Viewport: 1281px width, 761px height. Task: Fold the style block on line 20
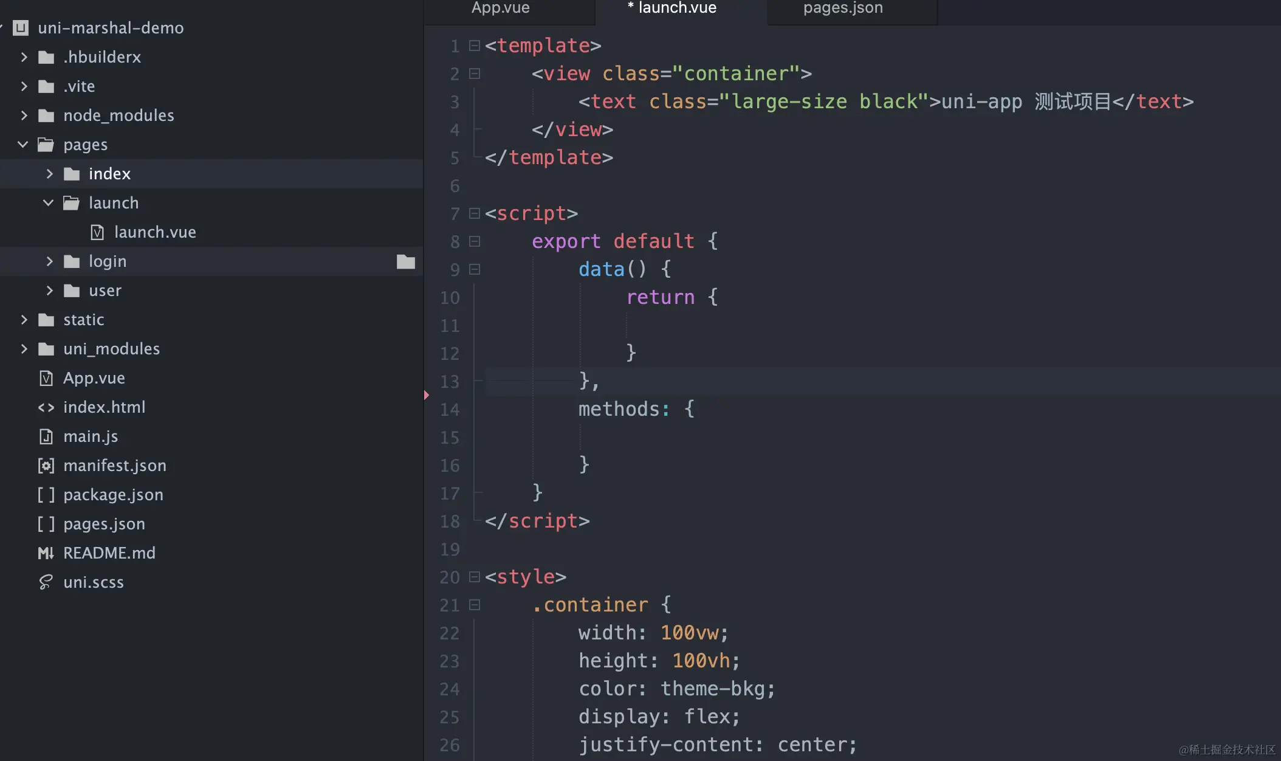tap(475, 577)
